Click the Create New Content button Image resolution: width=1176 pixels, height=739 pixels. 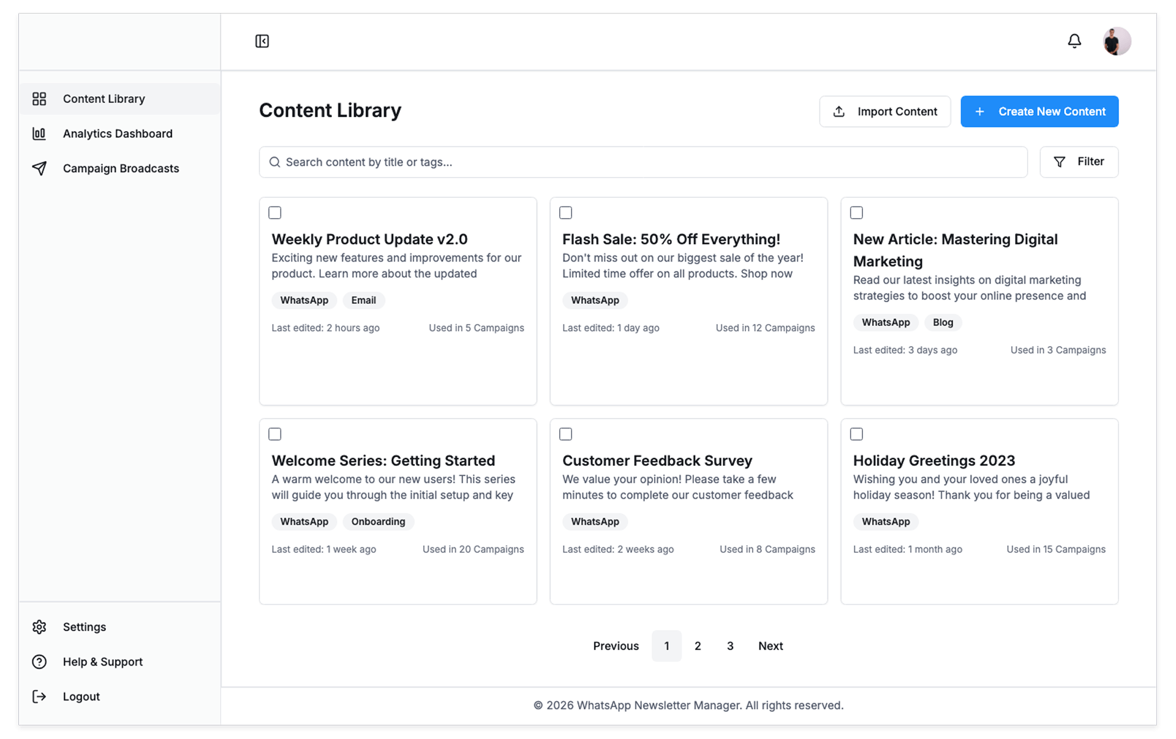(x=1039, y=112)
